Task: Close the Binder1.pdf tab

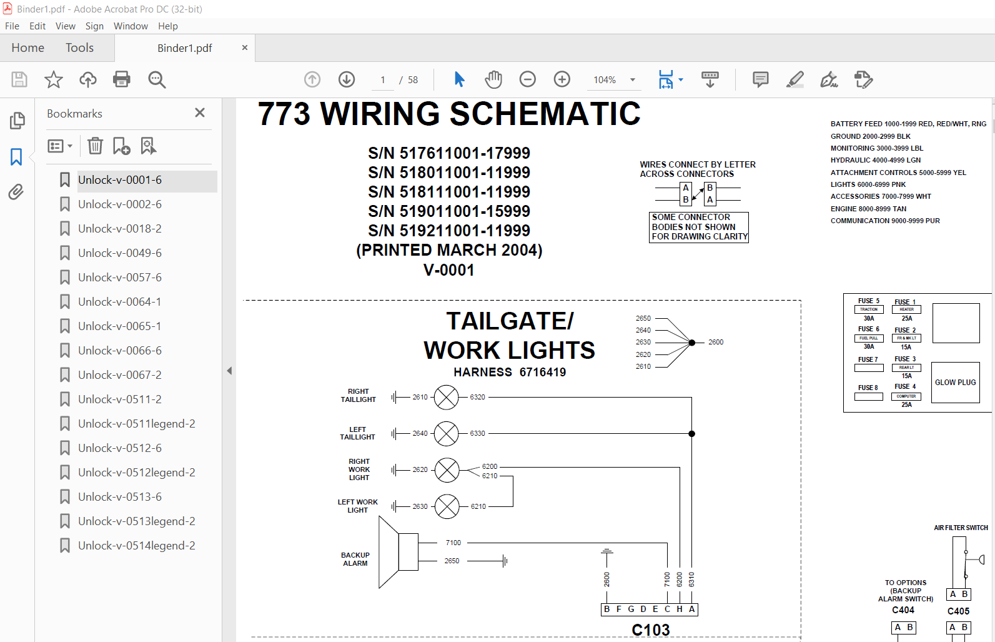Action: (245, 48)
